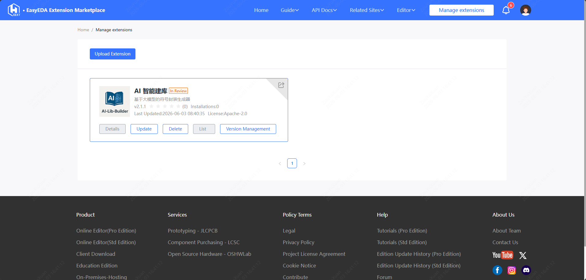Open Edition Update History (Pro Edition) link
Image resolution: width=586 pixels, height=280 pixels.
coord(419,254)
